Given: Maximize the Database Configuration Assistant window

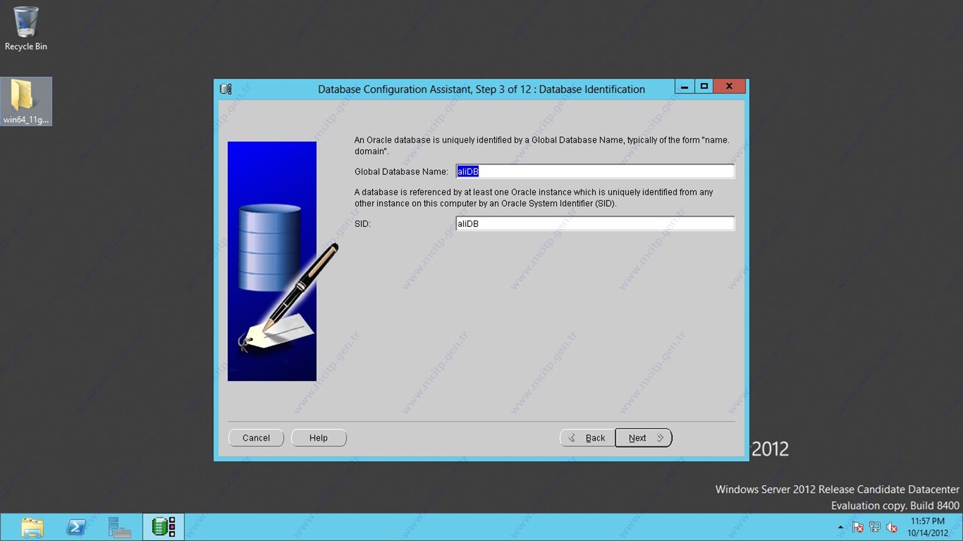Looking at the screenshot, I should point(704,86).
